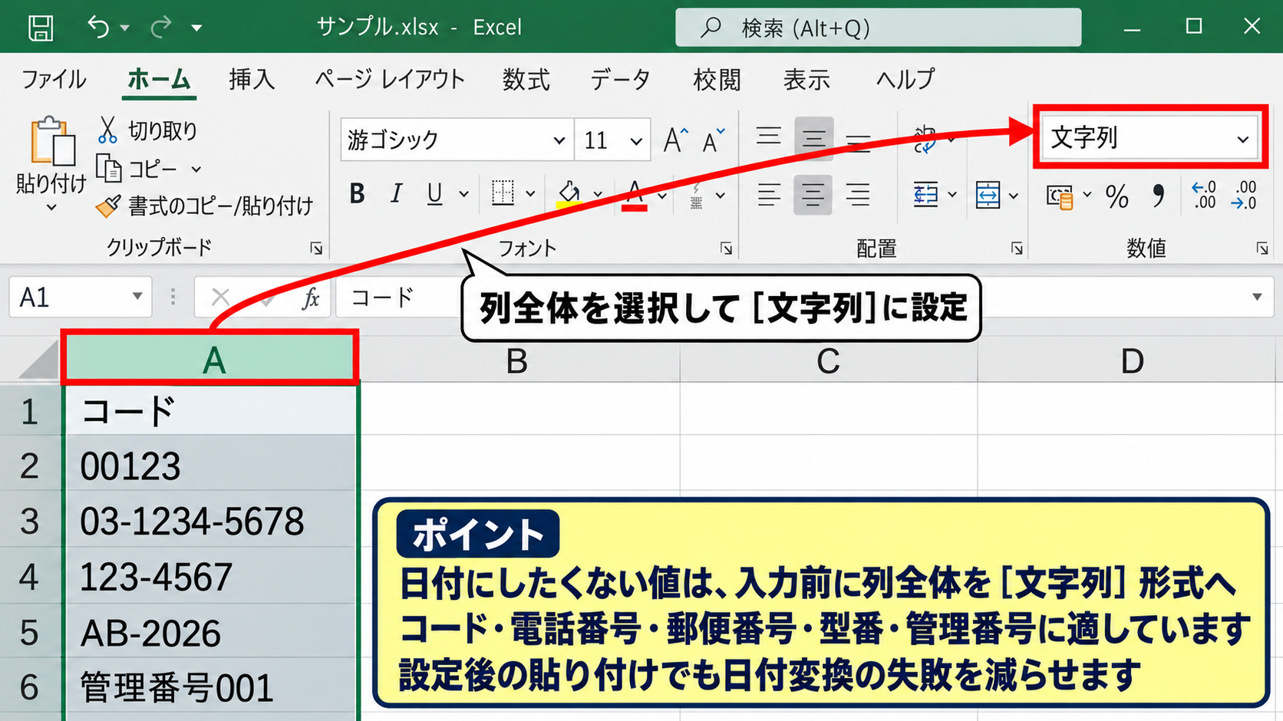Decrease font size with small A icon

(x=713, y=140)
